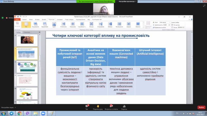This screenshot has width=207, height=116.
Task: Open the Zoom chat panel
Action: [87, 107]
